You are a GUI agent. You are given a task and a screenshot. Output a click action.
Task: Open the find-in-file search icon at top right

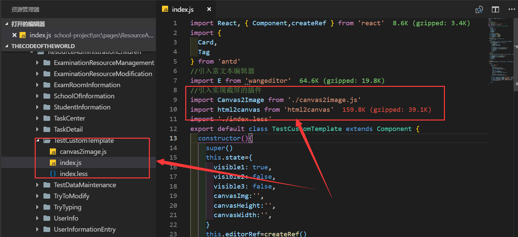point(479,9)
